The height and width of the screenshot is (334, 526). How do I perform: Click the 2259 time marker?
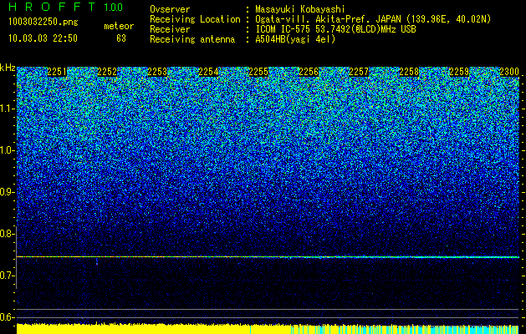[459, 72]
